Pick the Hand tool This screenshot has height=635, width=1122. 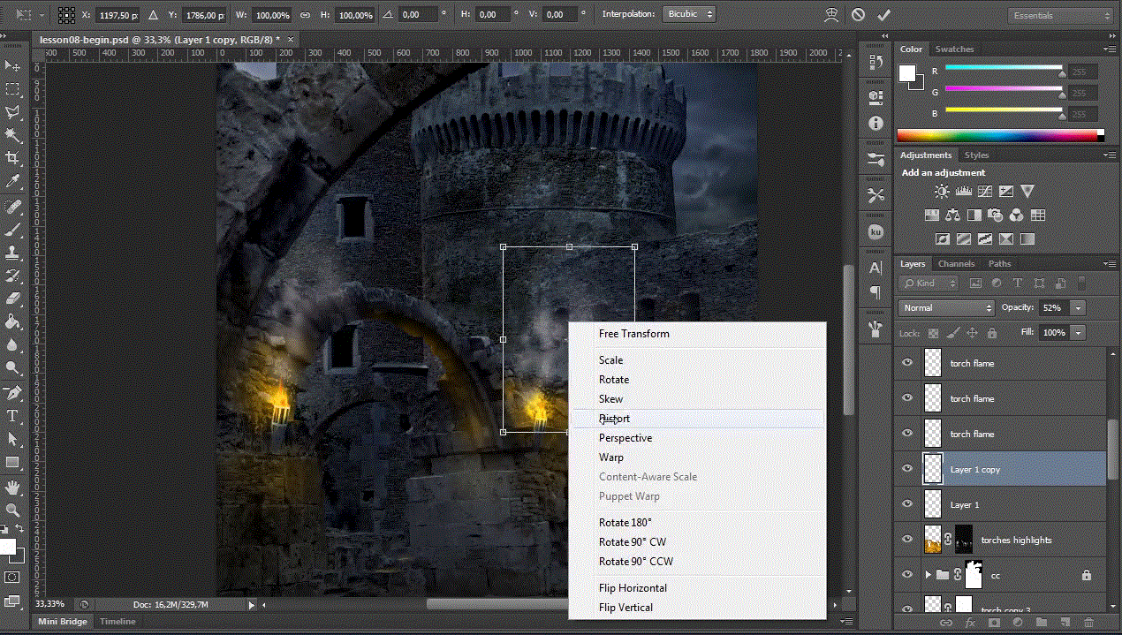tap(12, 487)
